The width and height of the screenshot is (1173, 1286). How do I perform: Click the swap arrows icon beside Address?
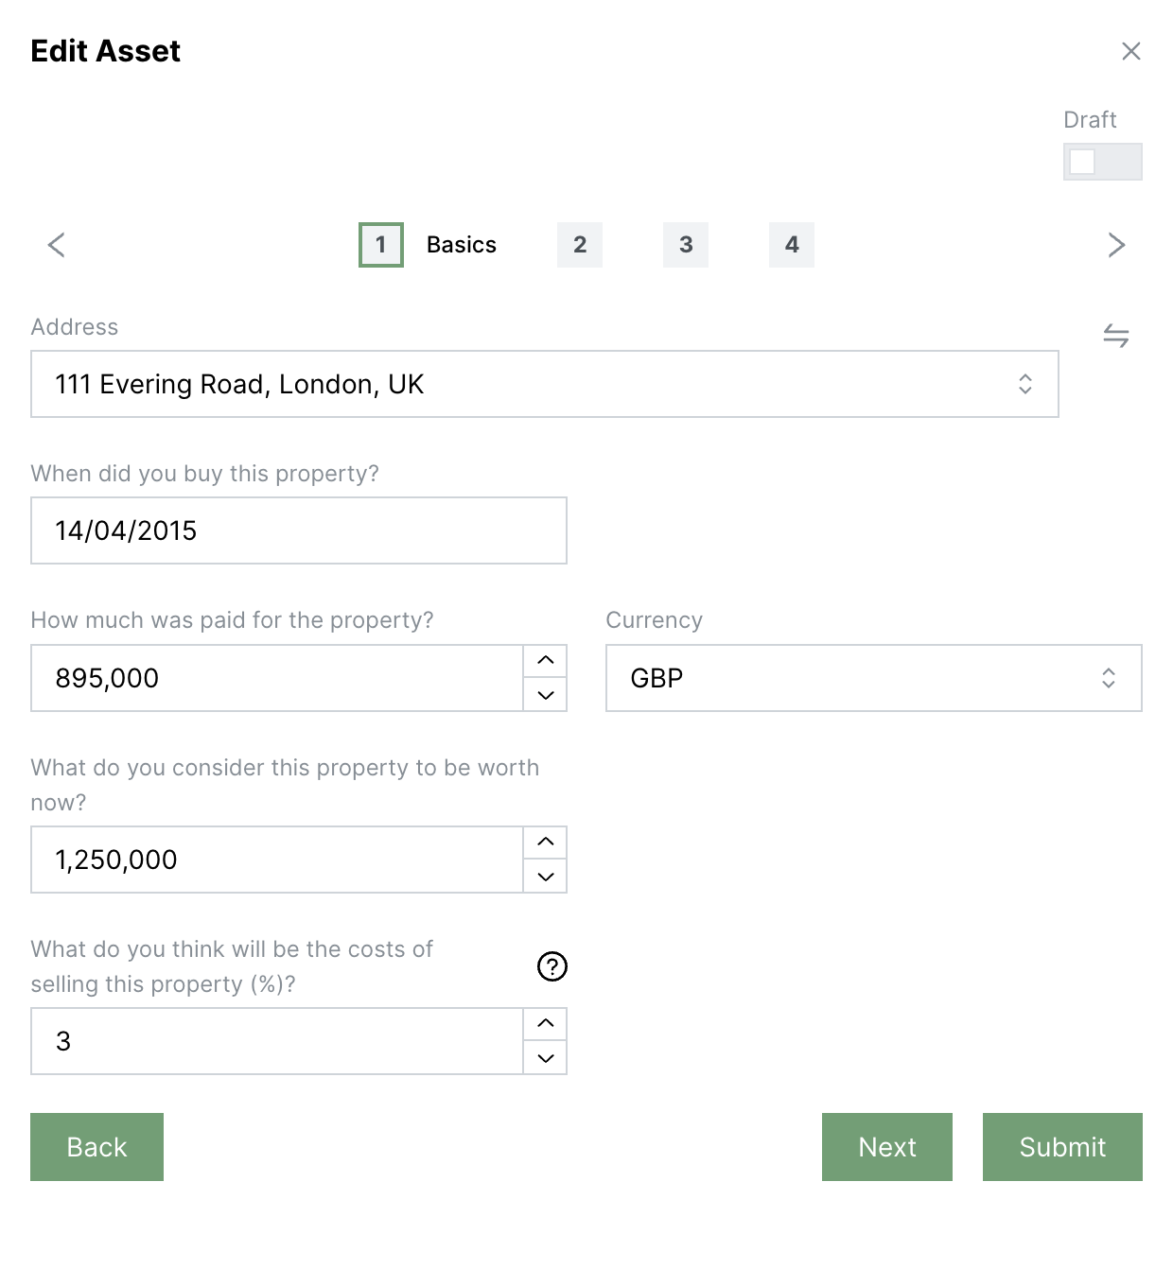[1116, 336]
